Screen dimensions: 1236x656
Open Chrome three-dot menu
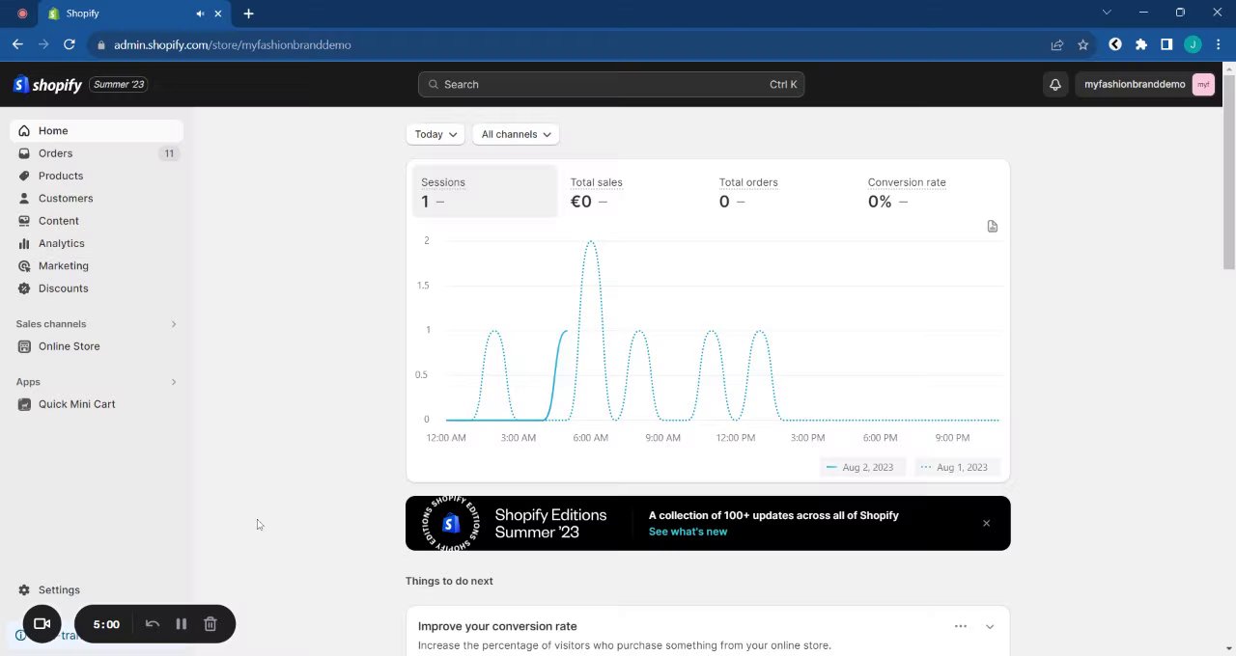pos(1219,45)
